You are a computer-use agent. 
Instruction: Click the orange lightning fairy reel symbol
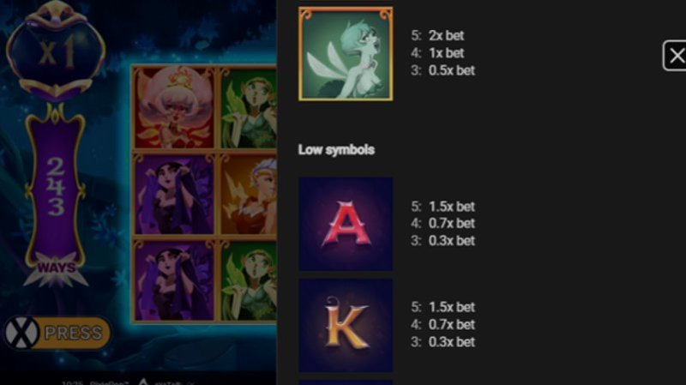coord(248,194)
